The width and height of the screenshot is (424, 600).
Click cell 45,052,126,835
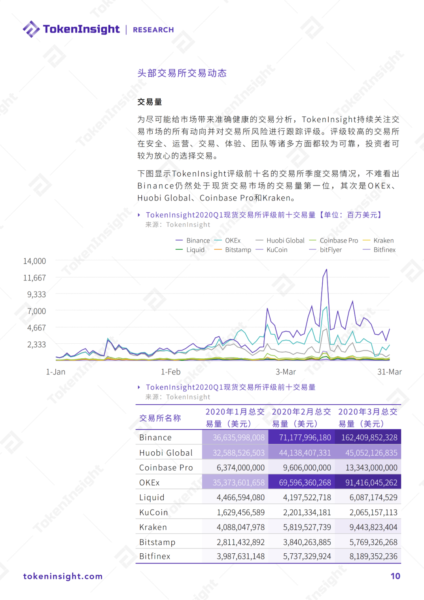368,452
